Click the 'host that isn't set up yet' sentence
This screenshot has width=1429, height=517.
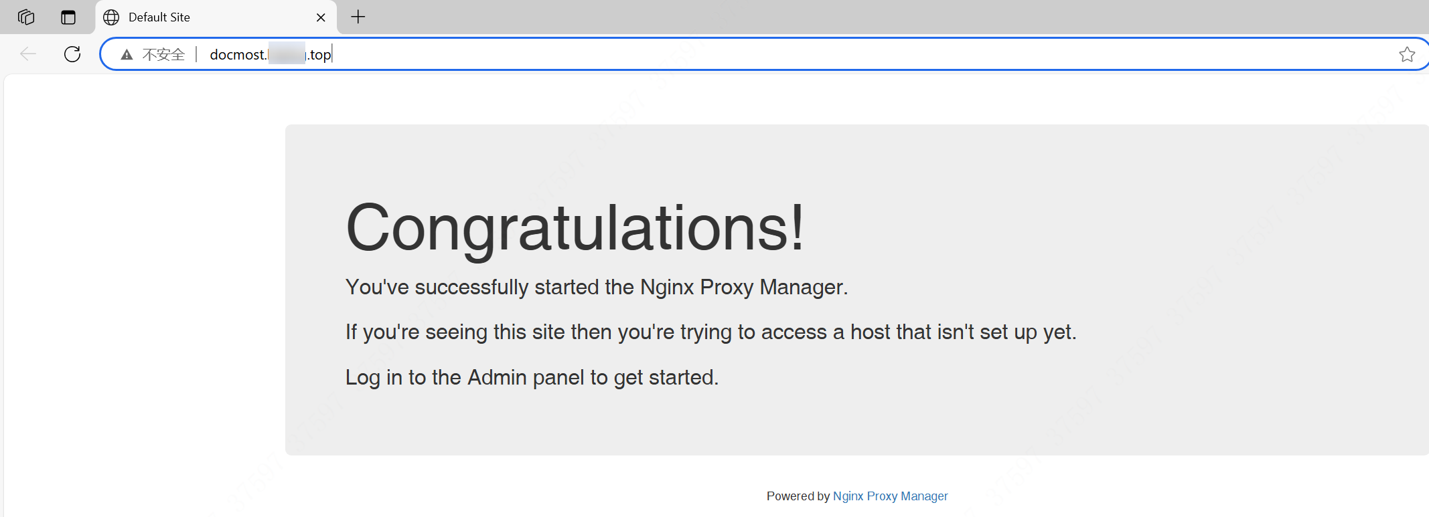pos(711,332)
